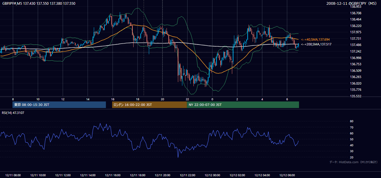Image resolution: width=381 pixels, height=178 pixels.
Task: Click the 12/11 08:00 bottom time label
Action: click(x=13, y=175)
